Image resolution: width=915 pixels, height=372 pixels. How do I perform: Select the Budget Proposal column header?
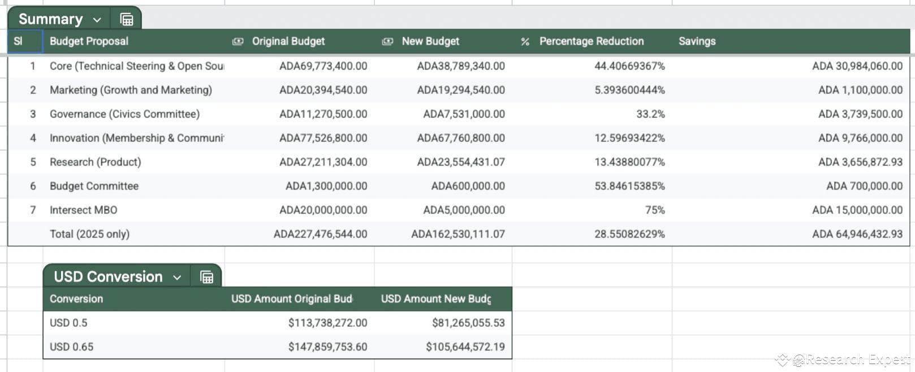(x=89, y=41)
